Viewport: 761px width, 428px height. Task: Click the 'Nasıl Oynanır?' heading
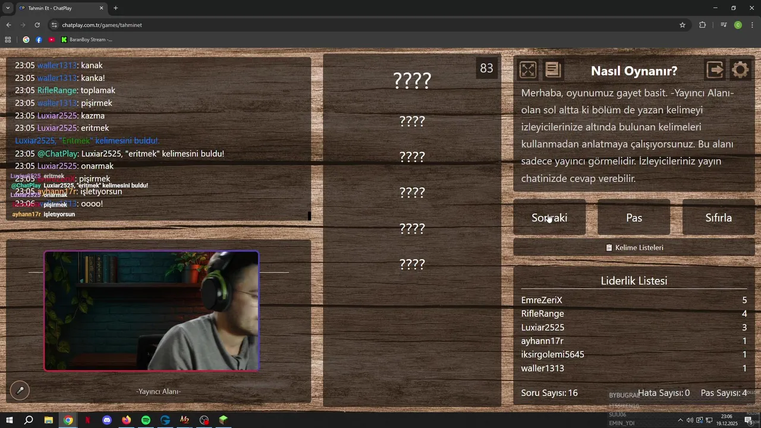(634, 71)
